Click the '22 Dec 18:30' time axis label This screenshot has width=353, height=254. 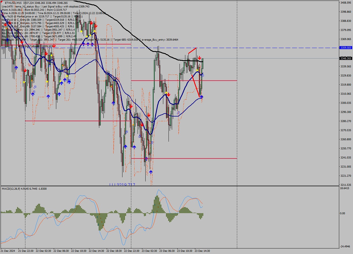coord(114,251)
